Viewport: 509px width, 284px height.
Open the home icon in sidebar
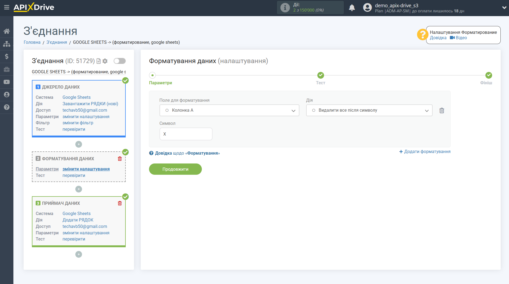pos(7,31)
